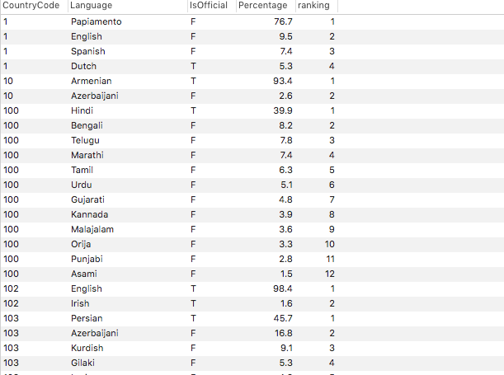Select the Punjabi language cell
504x375 pixels.
87,259
